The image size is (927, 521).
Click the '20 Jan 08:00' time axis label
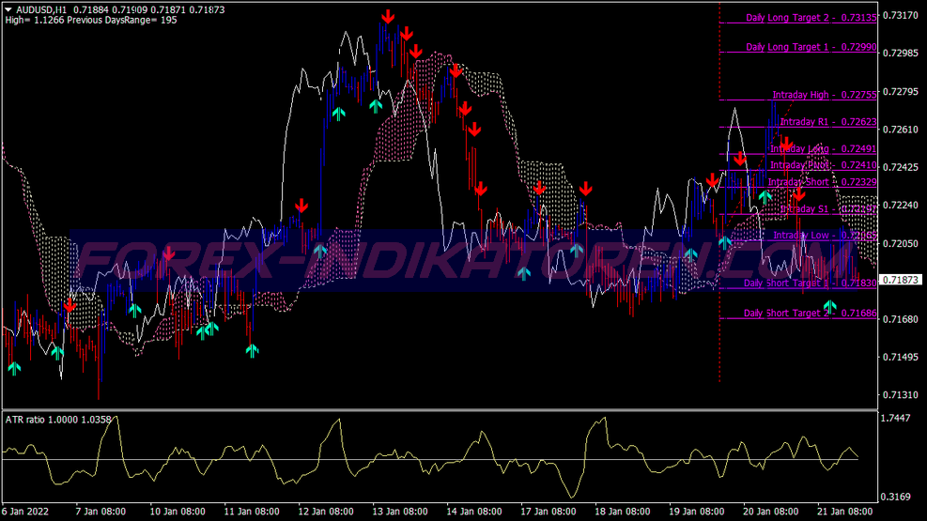[x=771, y=512]
